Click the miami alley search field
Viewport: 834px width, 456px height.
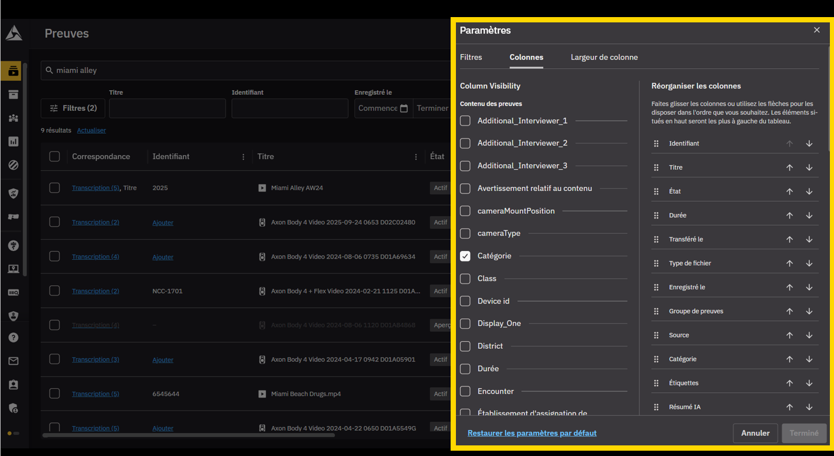click(248, 70)
